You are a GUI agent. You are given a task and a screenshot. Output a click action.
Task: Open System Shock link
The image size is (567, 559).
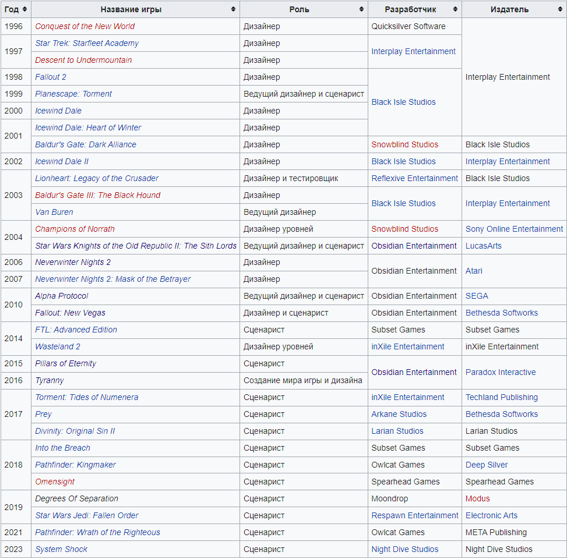pyautogui.click(x=61, y=549)
